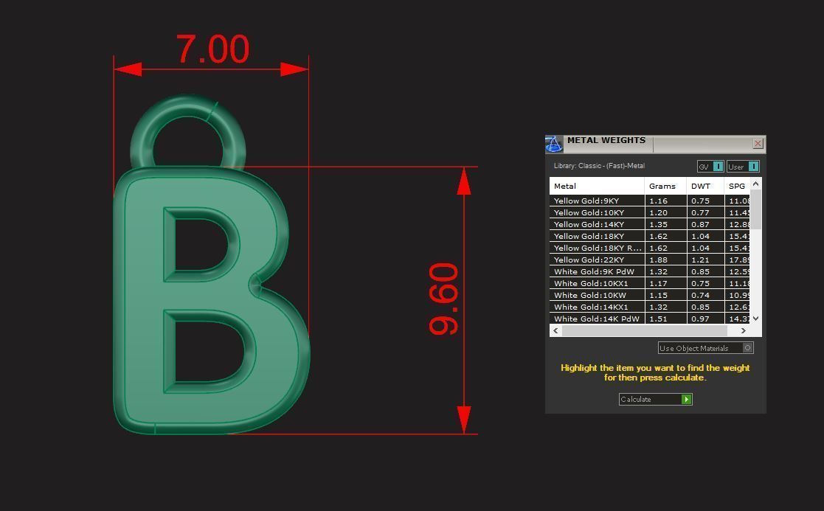The height and width of the screenshot is (511, 824).
Task: Click the 1.16 grams value for 9KY
Action: [x=659, y=201]
